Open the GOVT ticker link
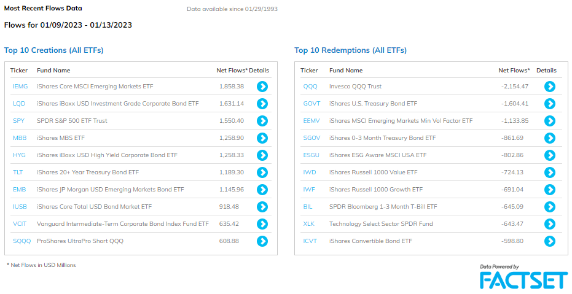Image resolution: width=572 pixels, height=294 pixels. click(x=311, y=104)
